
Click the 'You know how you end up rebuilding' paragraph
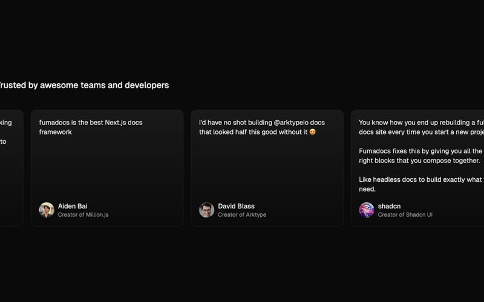421,127
